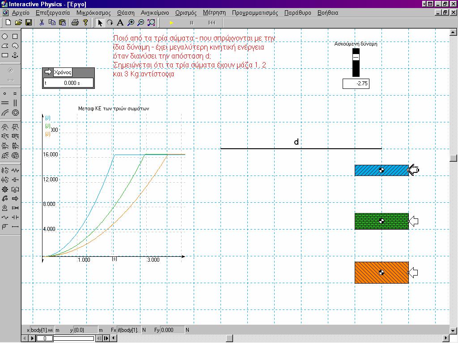Select the Square point element tool
Viewport: 458px width, 343px height.
tap(15, 94)
